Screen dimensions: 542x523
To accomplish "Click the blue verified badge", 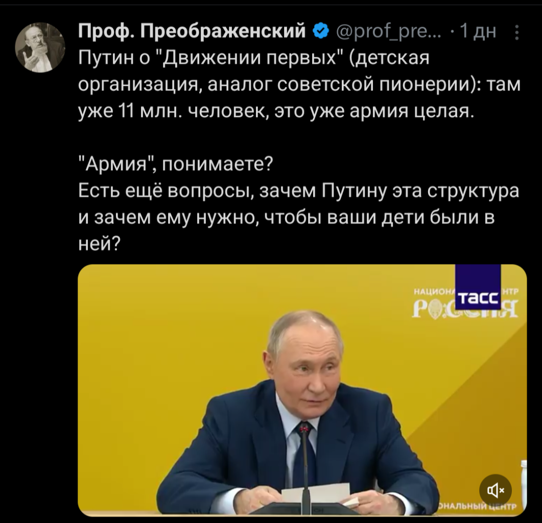I will coord(321,32).
